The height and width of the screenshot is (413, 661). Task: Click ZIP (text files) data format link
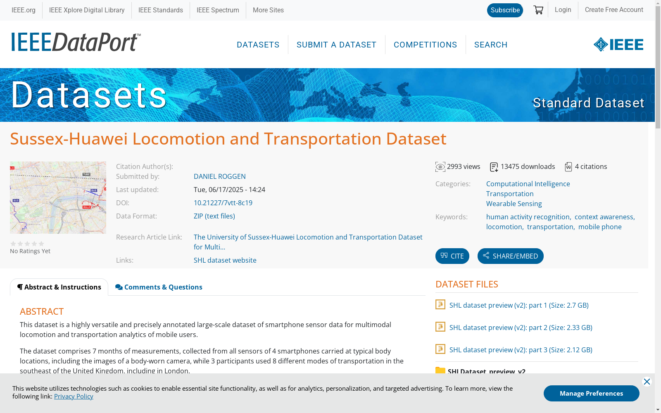coord(214,216)
